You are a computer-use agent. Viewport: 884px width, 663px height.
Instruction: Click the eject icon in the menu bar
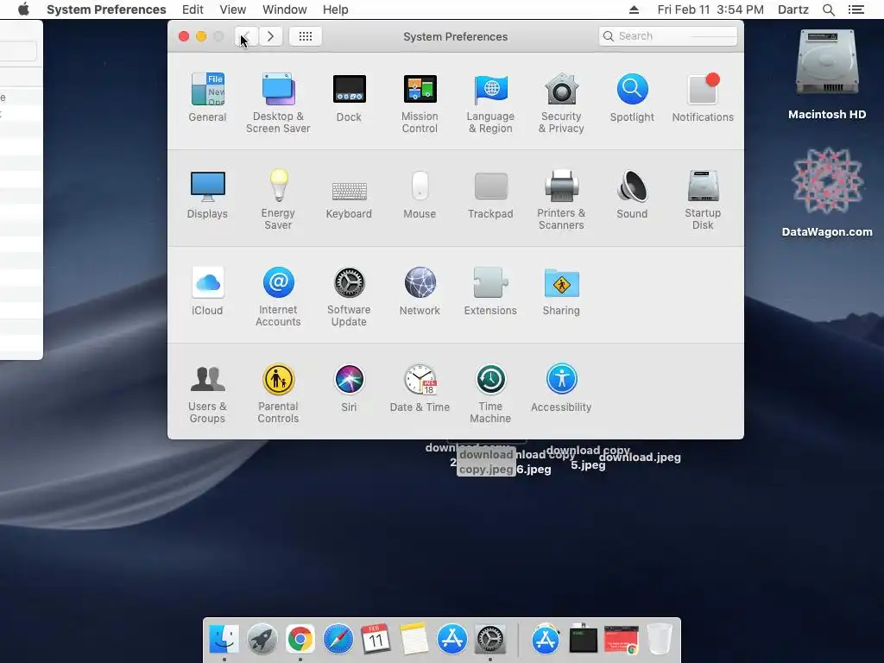[634, 9]
